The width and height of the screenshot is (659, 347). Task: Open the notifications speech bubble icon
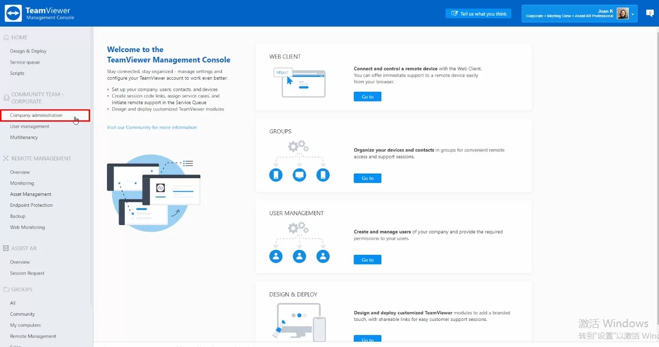coord(650,13)
